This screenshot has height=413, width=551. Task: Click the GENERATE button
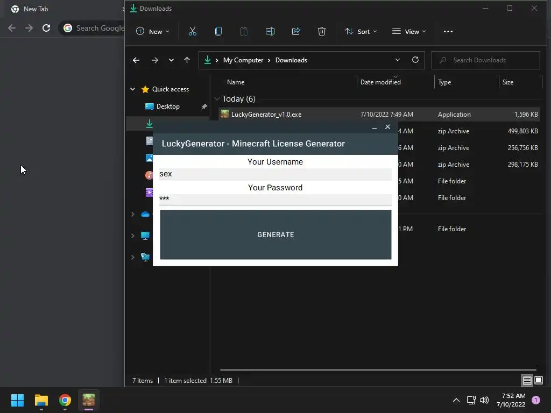click(x=275, y=234)
